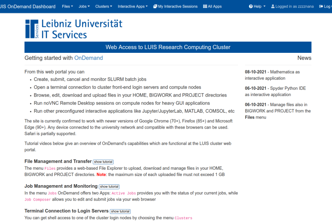The width and height of the screenshot is (332, 223).
Task: Expand the Clusters menu
Action: [x=103, y=6]
